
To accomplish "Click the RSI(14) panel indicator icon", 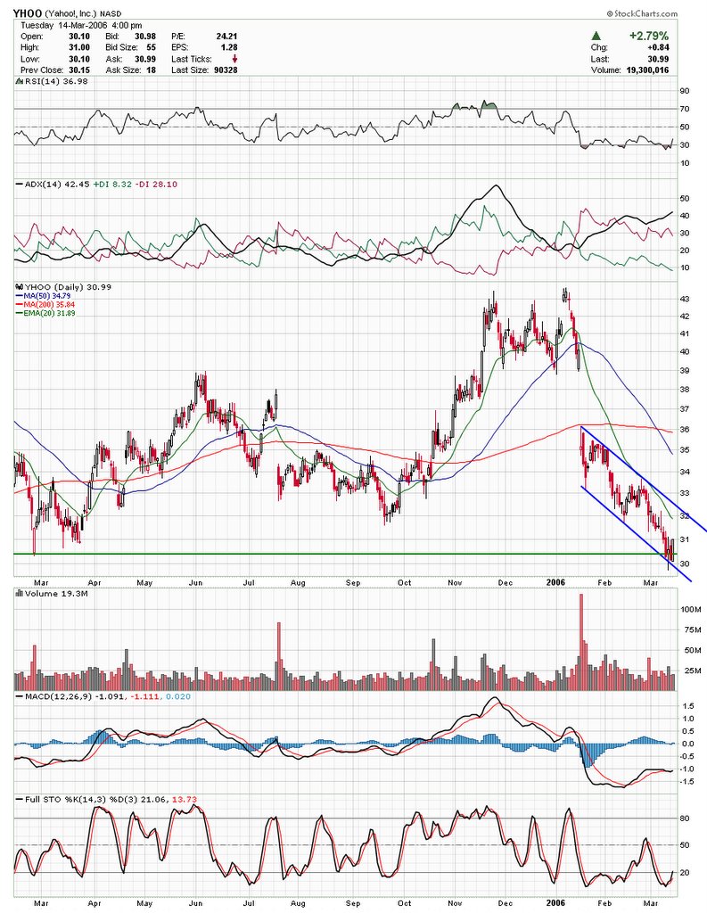I will pyautogui.click(x=18, y=81).
